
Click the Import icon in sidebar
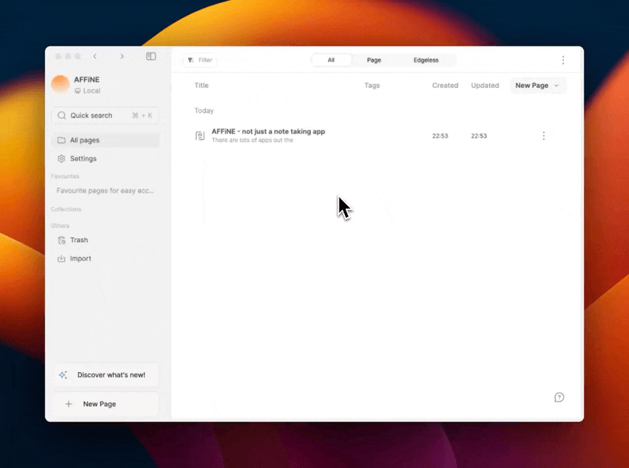pos(61,259)
